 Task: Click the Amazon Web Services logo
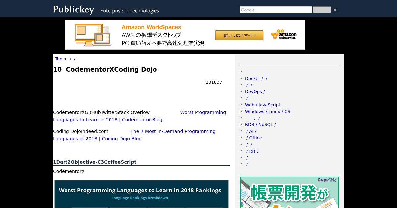tap(284, 35)
